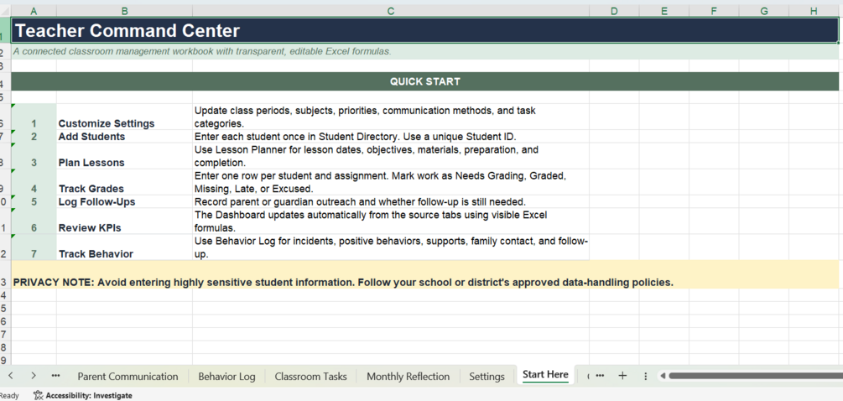This screenshot has height=401, width=843.
Task: Select the QUICK START header bar
Action: click(424, 81)
